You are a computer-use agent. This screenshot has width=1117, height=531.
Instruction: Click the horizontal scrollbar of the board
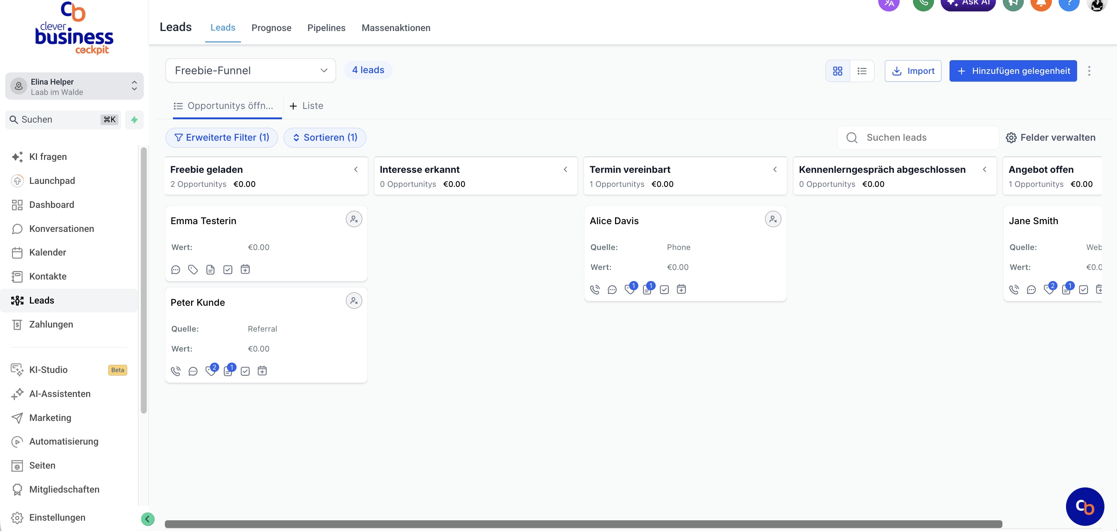tap(583, 524)
